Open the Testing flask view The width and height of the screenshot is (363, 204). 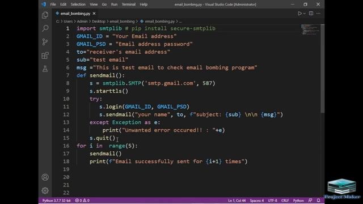[x=45, y=69]
